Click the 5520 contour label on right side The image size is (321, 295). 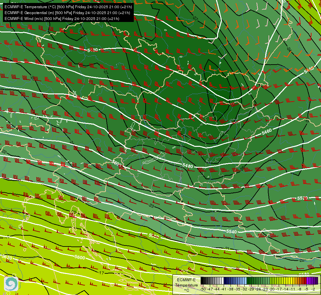click(x=302, y=198)
